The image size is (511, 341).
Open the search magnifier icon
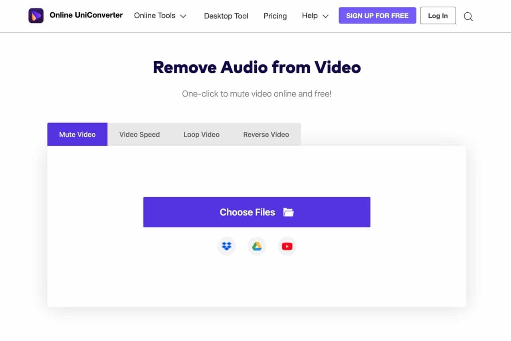468,16
